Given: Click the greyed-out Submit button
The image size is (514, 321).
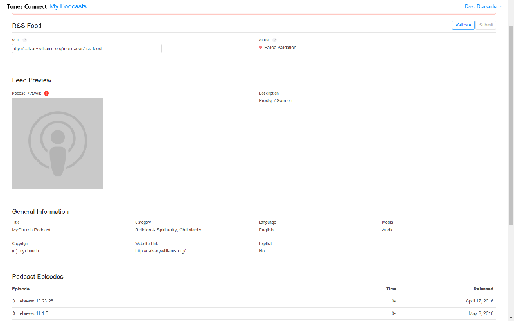Looking at the screenshot, I should 486,25.
